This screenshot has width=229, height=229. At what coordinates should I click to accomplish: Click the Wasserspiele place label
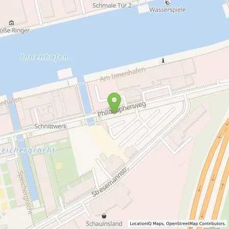pos(167,10)
